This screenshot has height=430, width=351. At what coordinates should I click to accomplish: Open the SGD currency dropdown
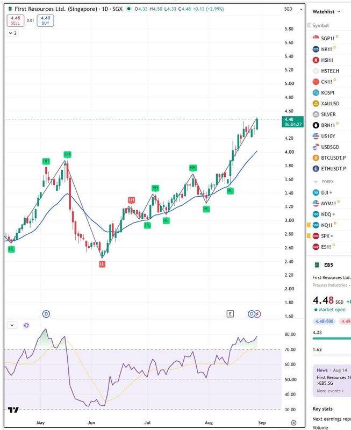click(x=293, y=9)
